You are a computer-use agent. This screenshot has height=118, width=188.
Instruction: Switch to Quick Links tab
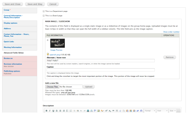point(20,42)
